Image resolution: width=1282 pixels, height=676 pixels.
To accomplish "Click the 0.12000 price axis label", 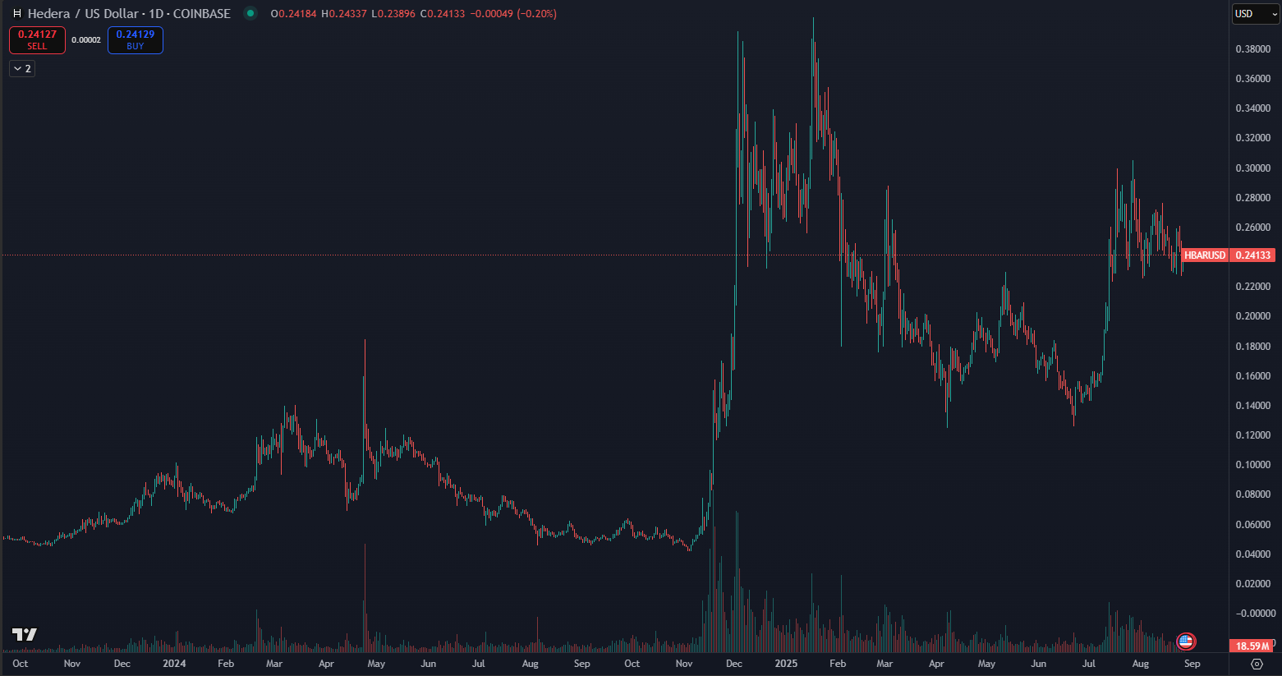I will (1253, 435).
